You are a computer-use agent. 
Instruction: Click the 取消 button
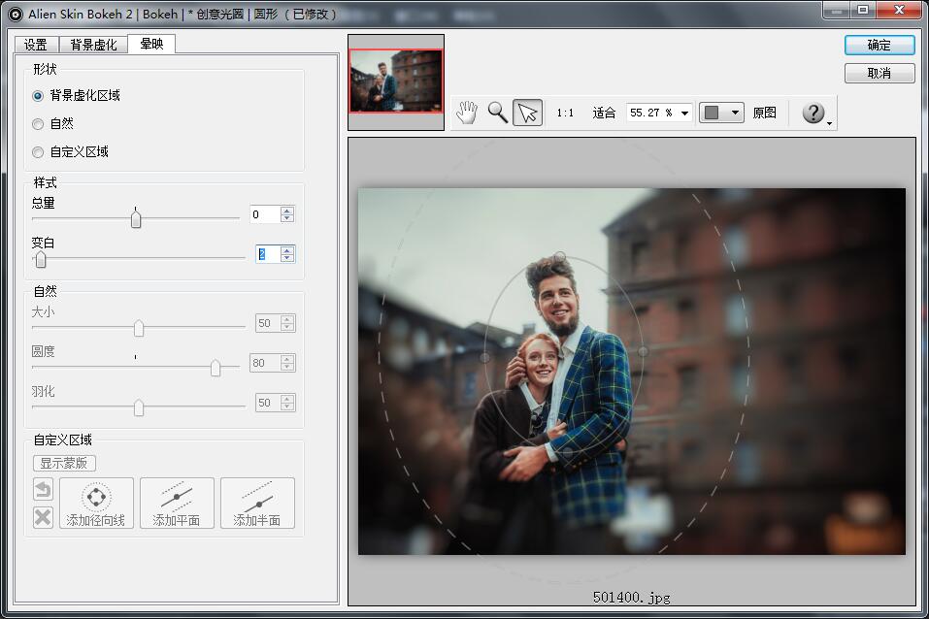pyautogui.click(x=879, y=73)
